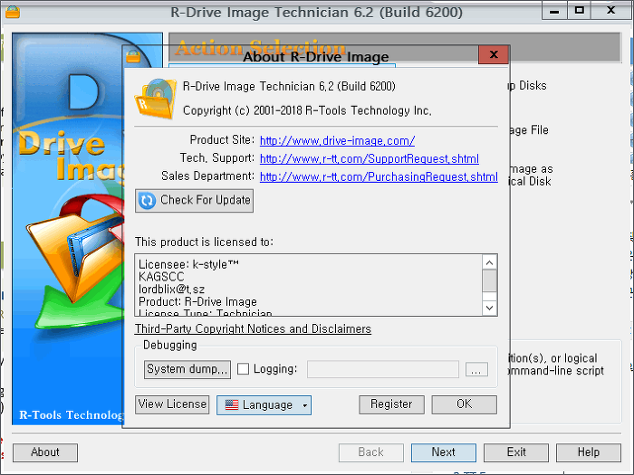634x475 pixels.
Task: Click the refresh icon on Check For Update
Action: [x=147, y=200]
